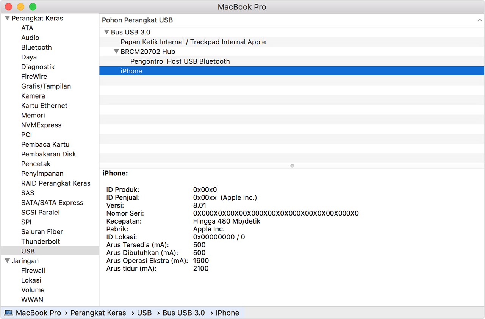Open Penyimpanan category

coord(42,174)
